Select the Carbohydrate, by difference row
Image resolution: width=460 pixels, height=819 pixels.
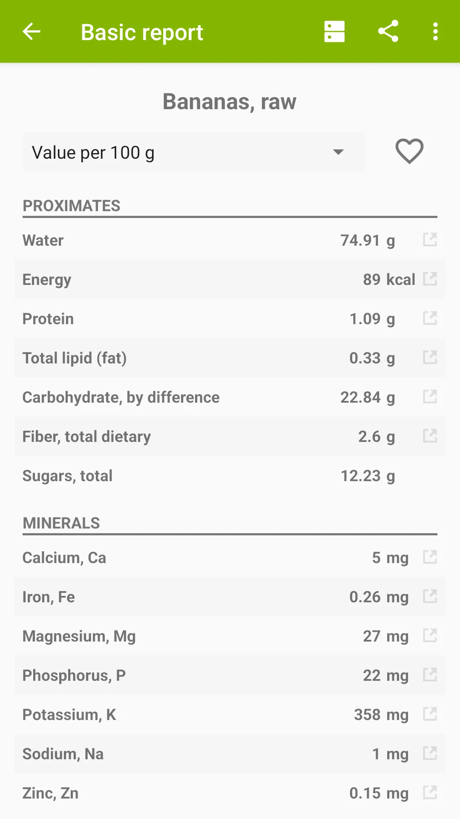(230, 397)
